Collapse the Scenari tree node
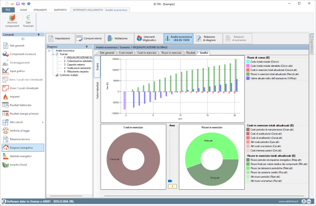 (53, 54)
